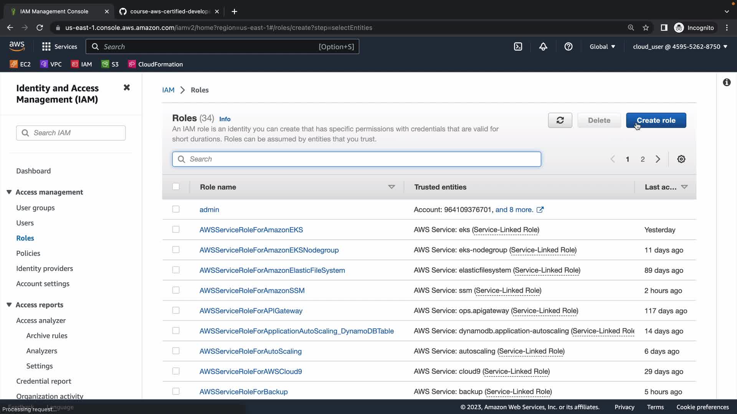Click the Create role button
737x414 pixels.
coord(656,120)
